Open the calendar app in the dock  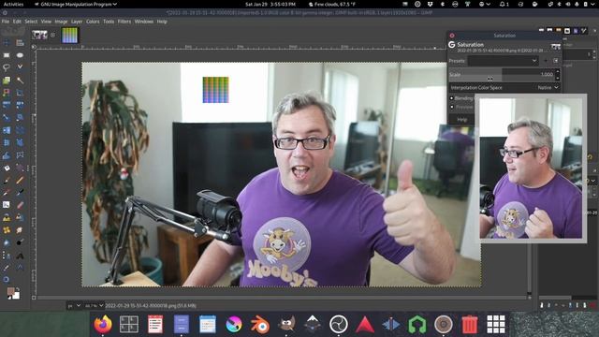pyautogui.click(x=208, y=325)
